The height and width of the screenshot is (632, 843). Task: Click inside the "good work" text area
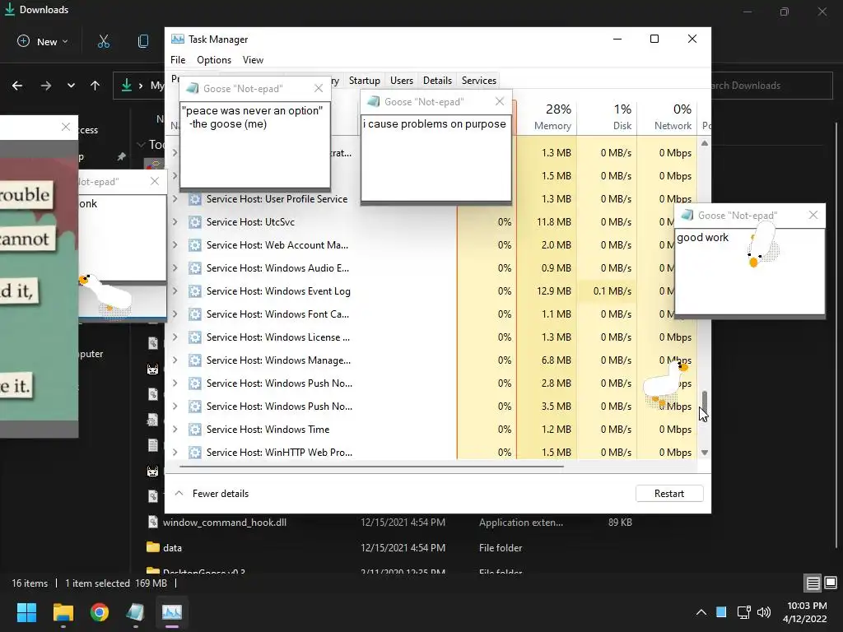tap(749, 272)
